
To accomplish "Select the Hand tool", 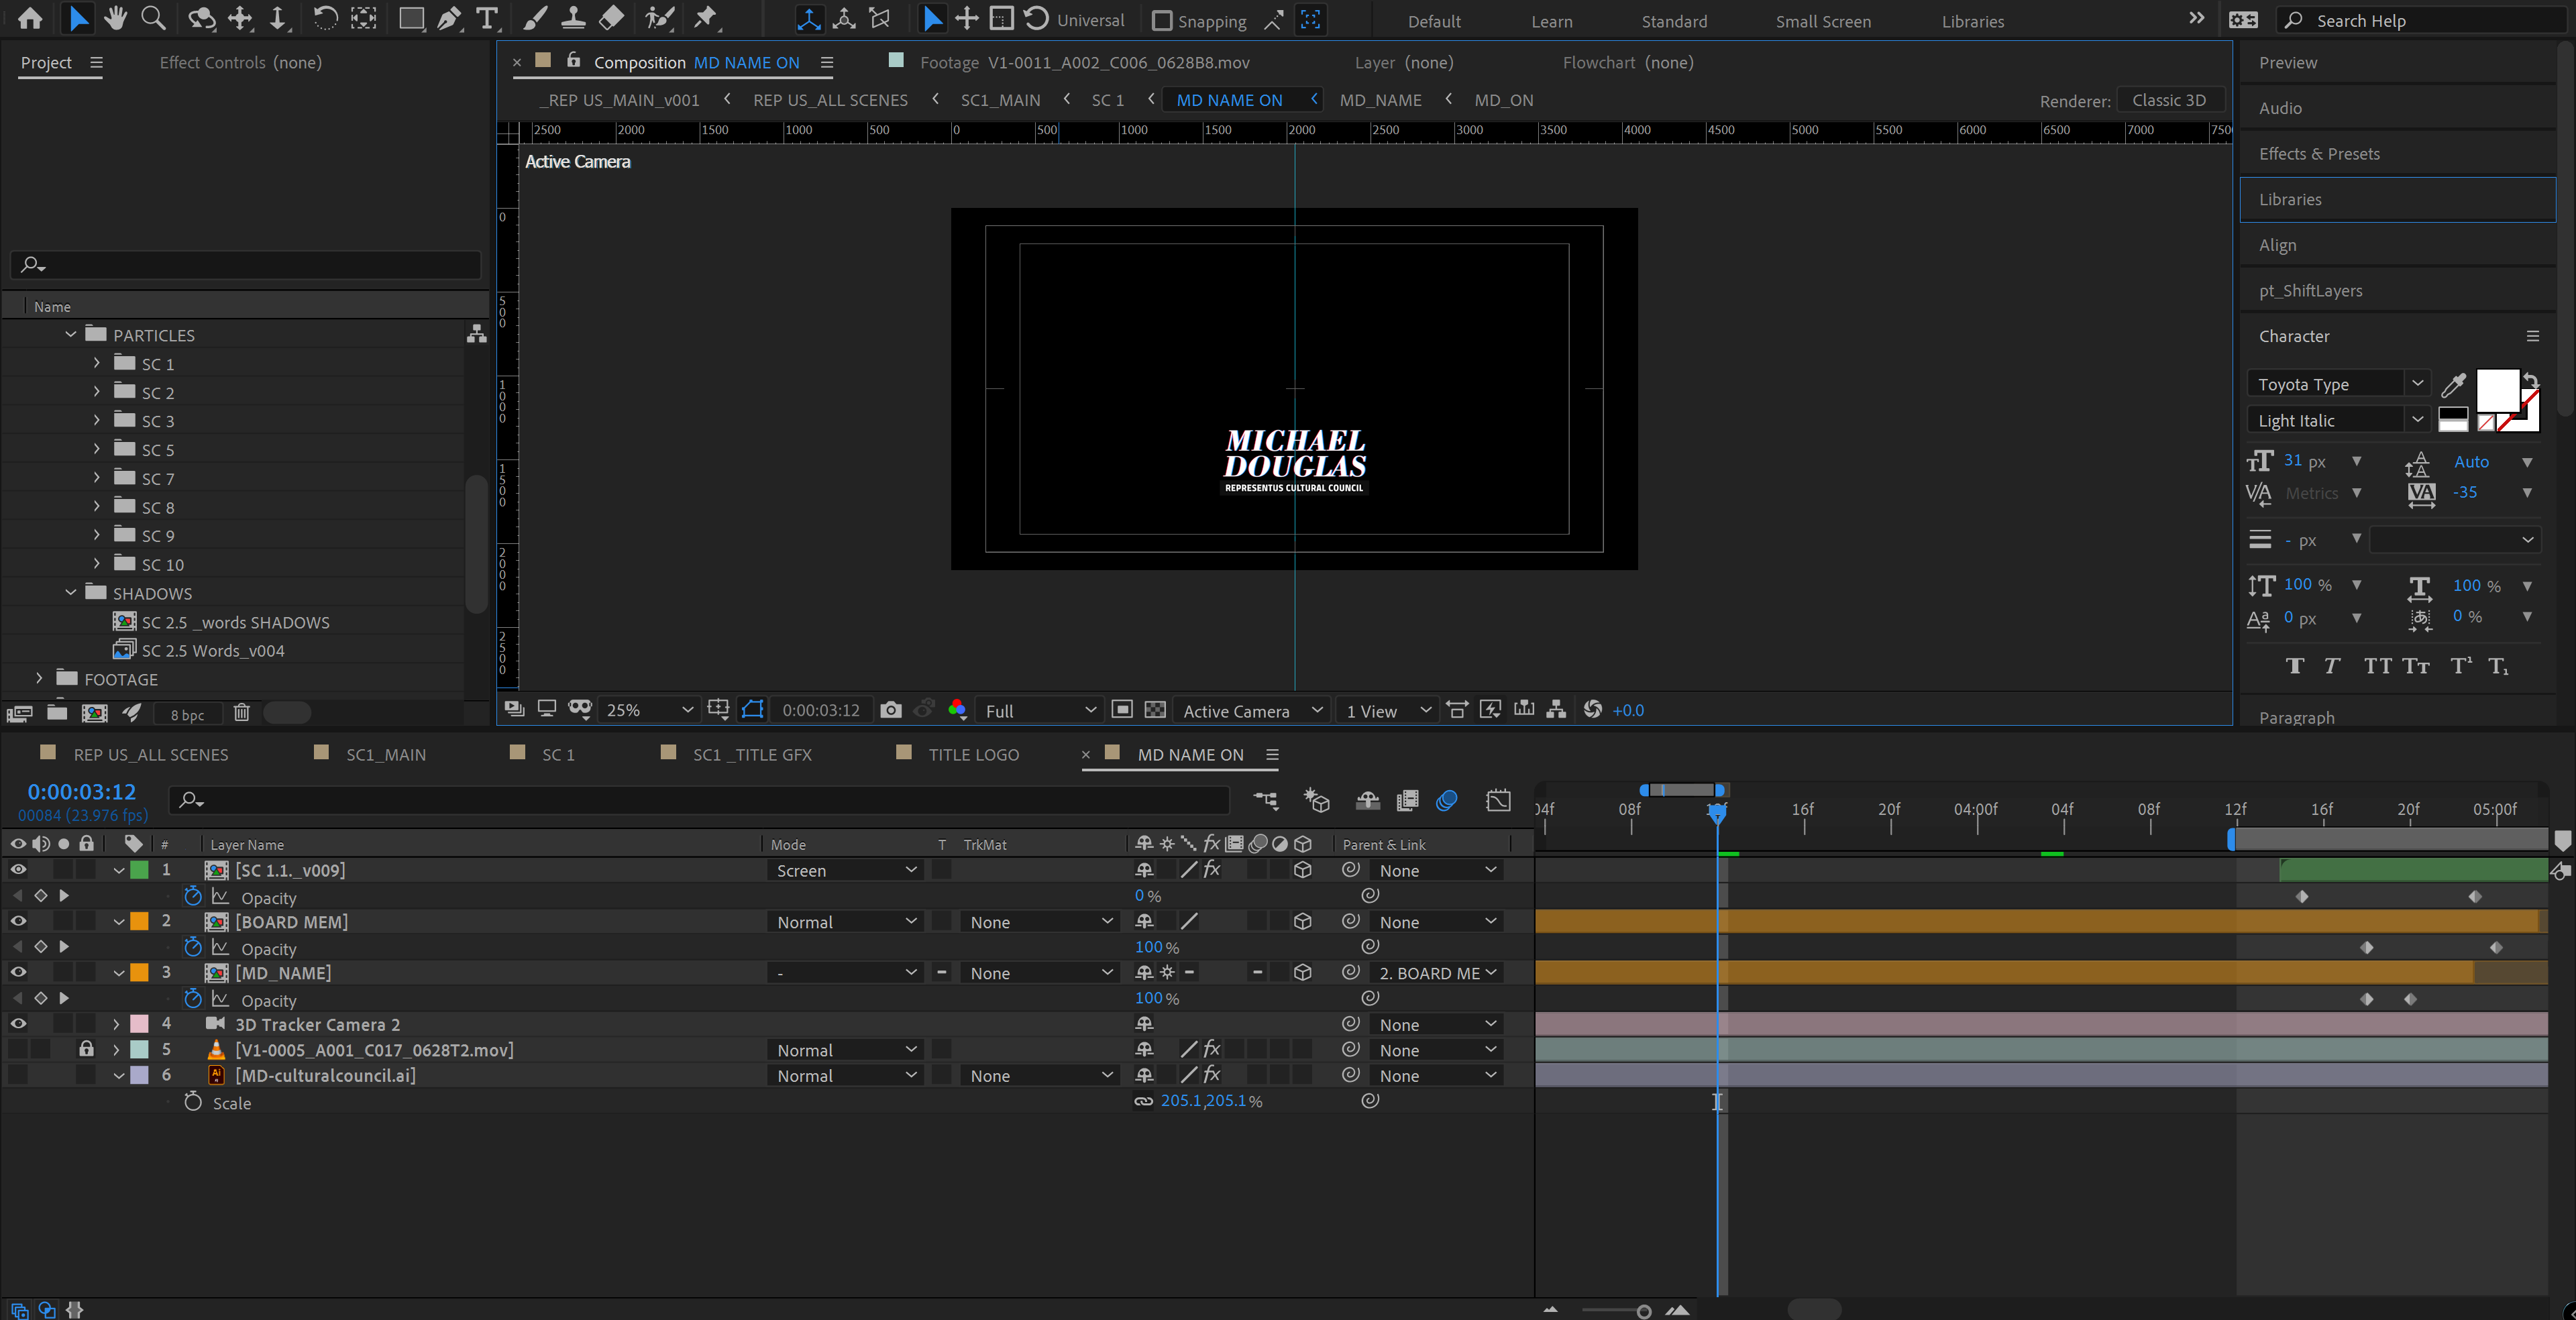I will tap(116, 18).
